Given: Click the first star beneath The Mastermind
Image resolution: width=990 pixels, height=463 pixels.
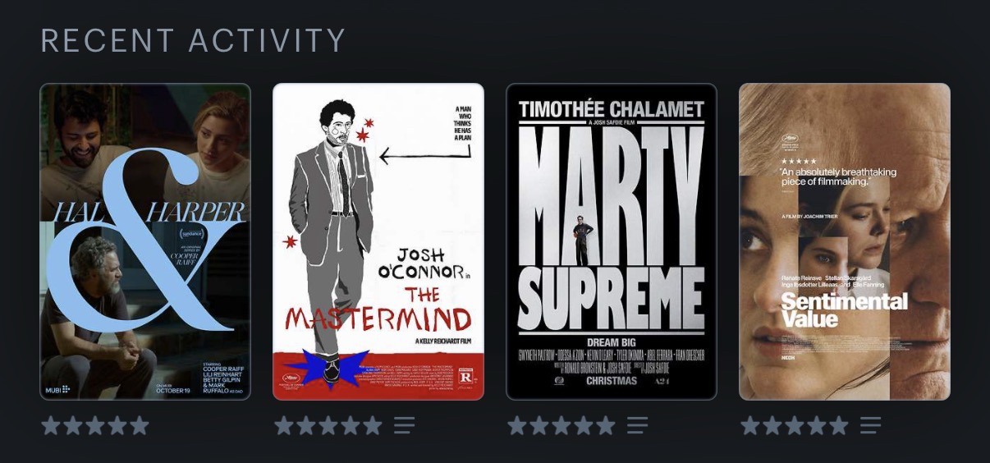Looking at the screenshot, I should 284,425.
